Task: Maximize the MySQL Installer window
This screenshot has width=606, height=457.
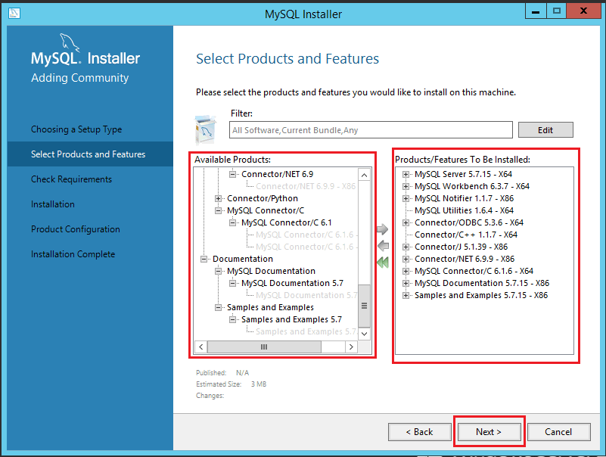Action: pos(557,11)
